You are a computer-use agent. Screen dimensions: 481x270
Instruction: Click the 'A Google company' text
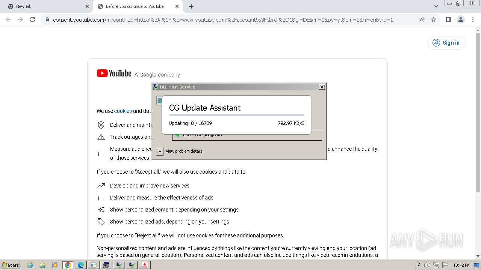point(157,75)
